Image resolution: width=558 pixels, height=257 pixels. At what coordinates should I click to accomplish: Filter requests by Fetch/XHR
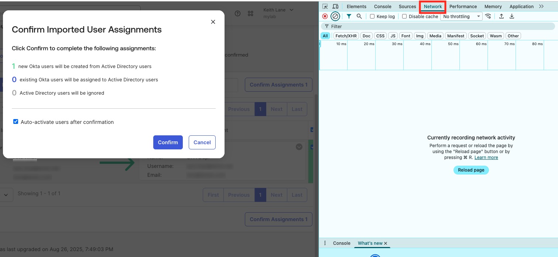[346, 36]
